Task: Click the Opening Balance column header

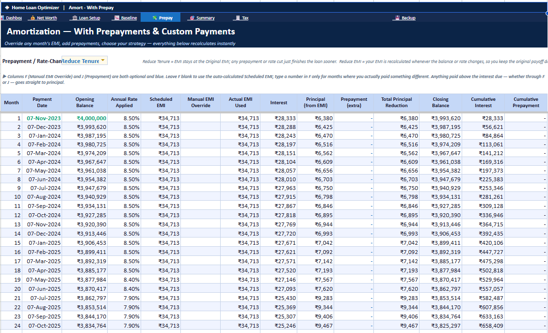Action: point(84,103)
